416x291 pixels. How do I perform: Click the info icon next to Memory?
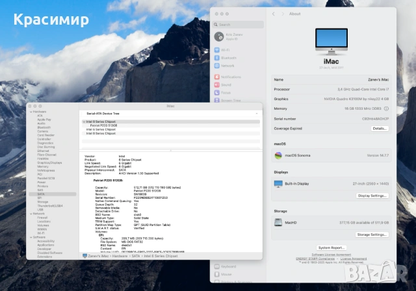pos(386,108)
